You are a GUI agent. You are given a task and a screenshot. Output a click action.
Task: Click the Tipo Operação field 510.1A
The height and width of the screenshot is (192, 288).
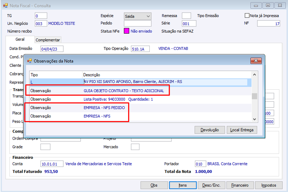coord(140,49)
